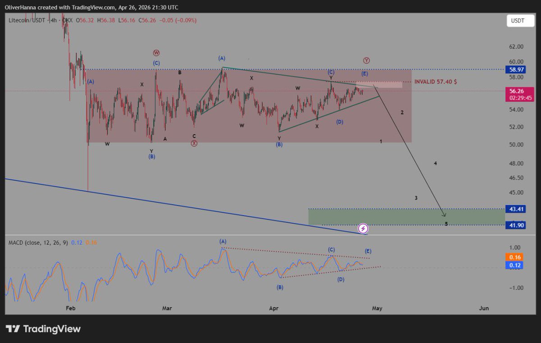This screenshot has width=541, height=343.
Task: Select the red circled Y wave label
Action: tap(366, 60)
